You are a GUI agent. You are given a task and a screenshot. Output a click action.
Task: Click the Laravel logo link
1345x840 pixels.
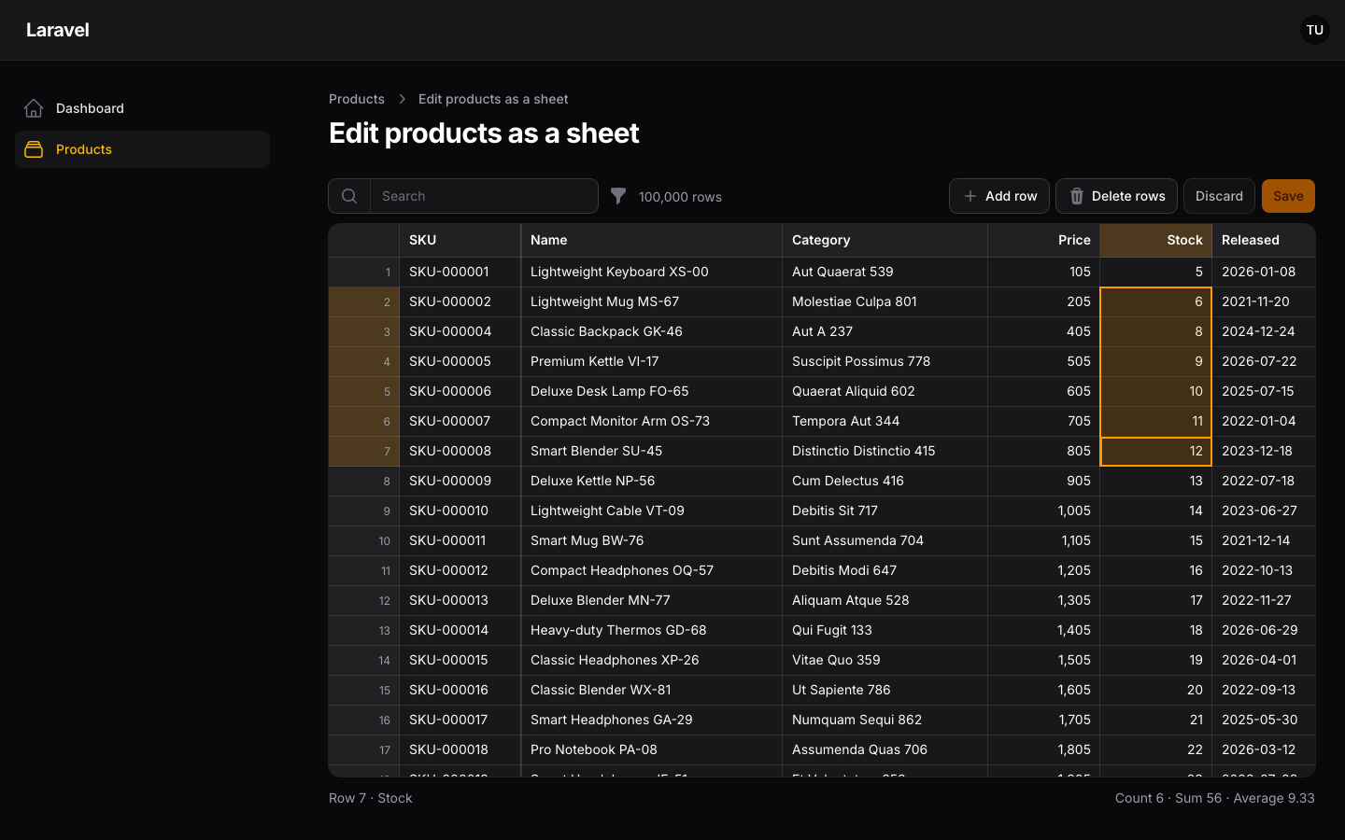58,30
